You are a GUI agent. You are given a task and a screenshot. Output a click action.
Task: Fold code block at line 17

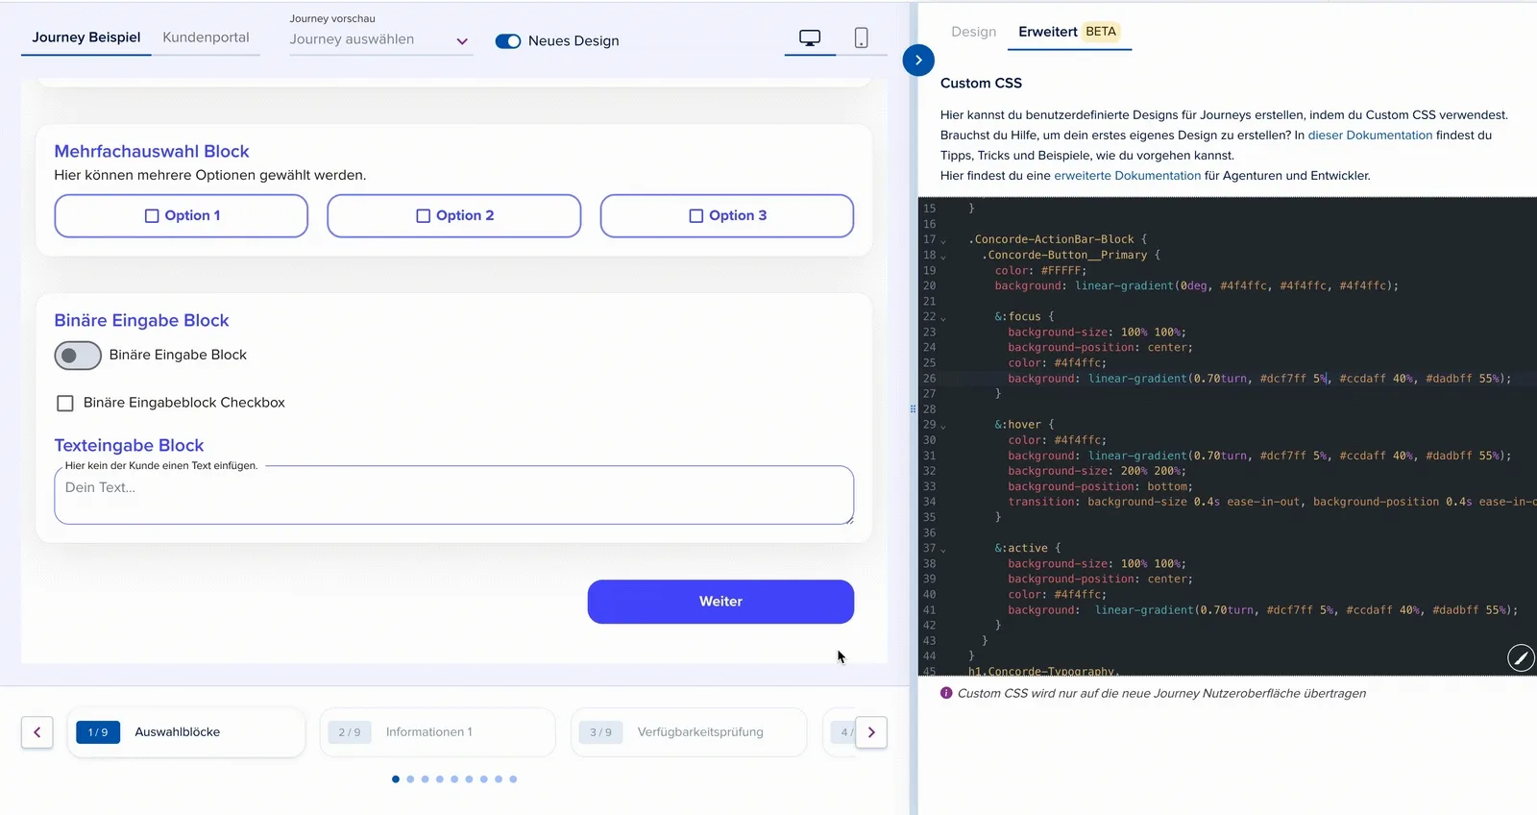point(943,240)
